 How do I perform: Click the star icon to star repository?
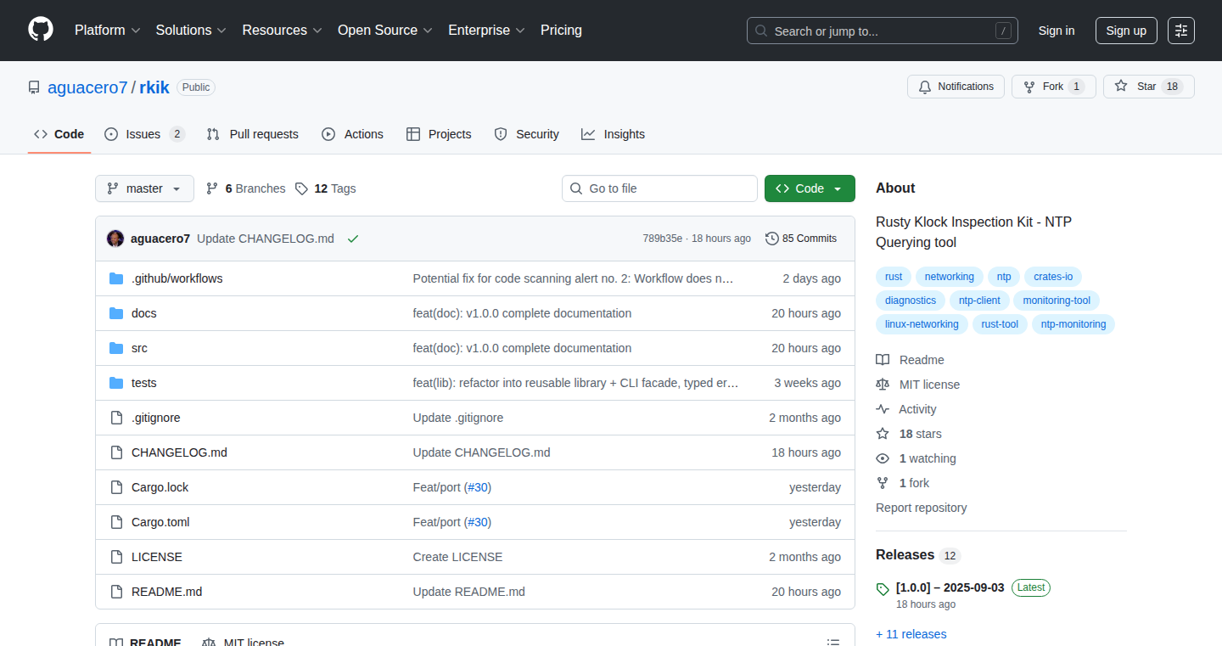(x=1121, y=87)
